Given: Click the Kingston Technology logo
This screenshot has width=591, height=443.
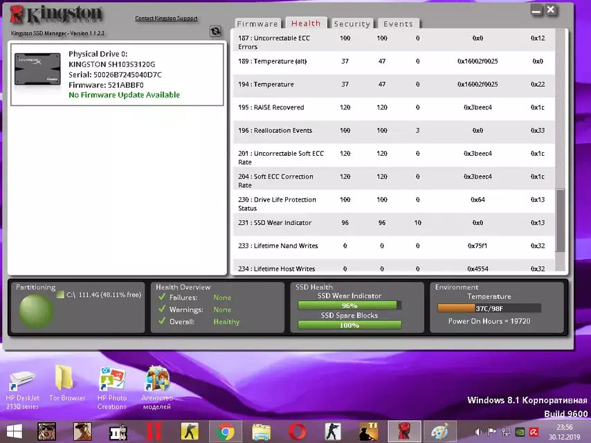Looking at the screenshot, I should pos(56,15).
